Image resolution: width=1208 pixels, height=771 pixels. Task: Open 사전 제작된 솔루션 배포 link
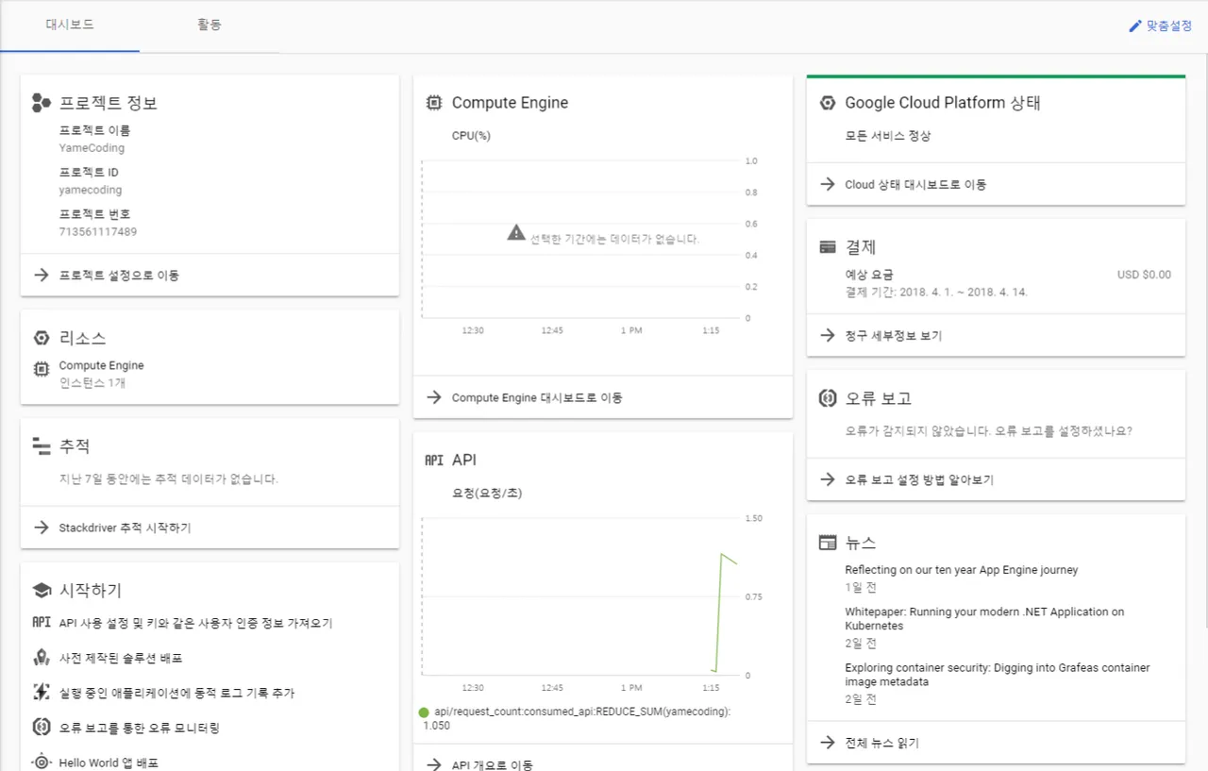(x=120, y=658)
